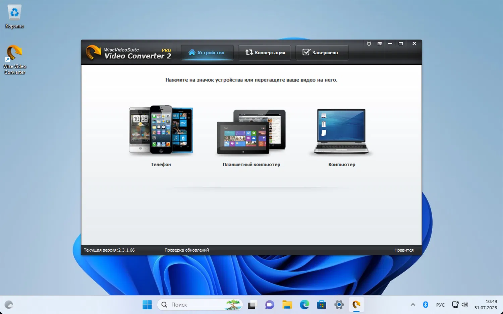Switch the РУС input language indicator
Screen dimensions: 503x314
[x=440, y=305]
